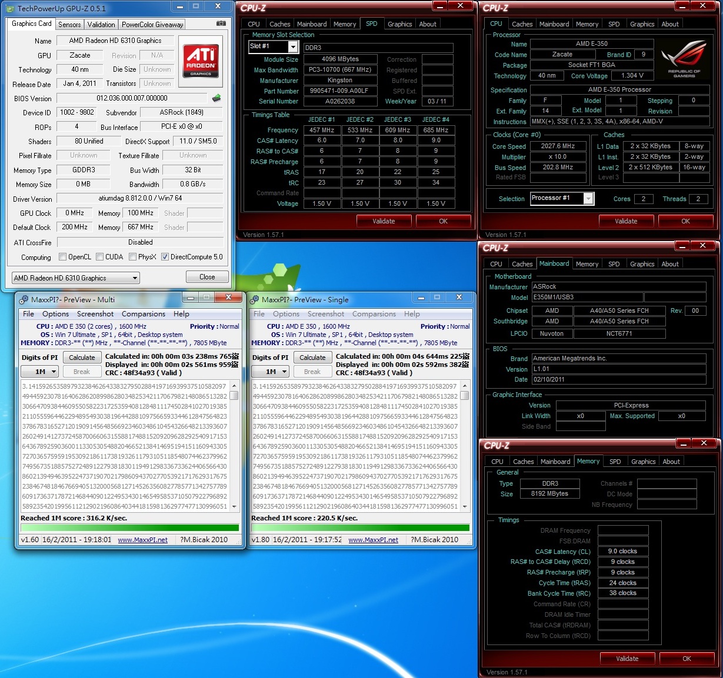Click OK in CPU-Z SPD window
This screenshot has height=678, width=723.
[444, 221]
